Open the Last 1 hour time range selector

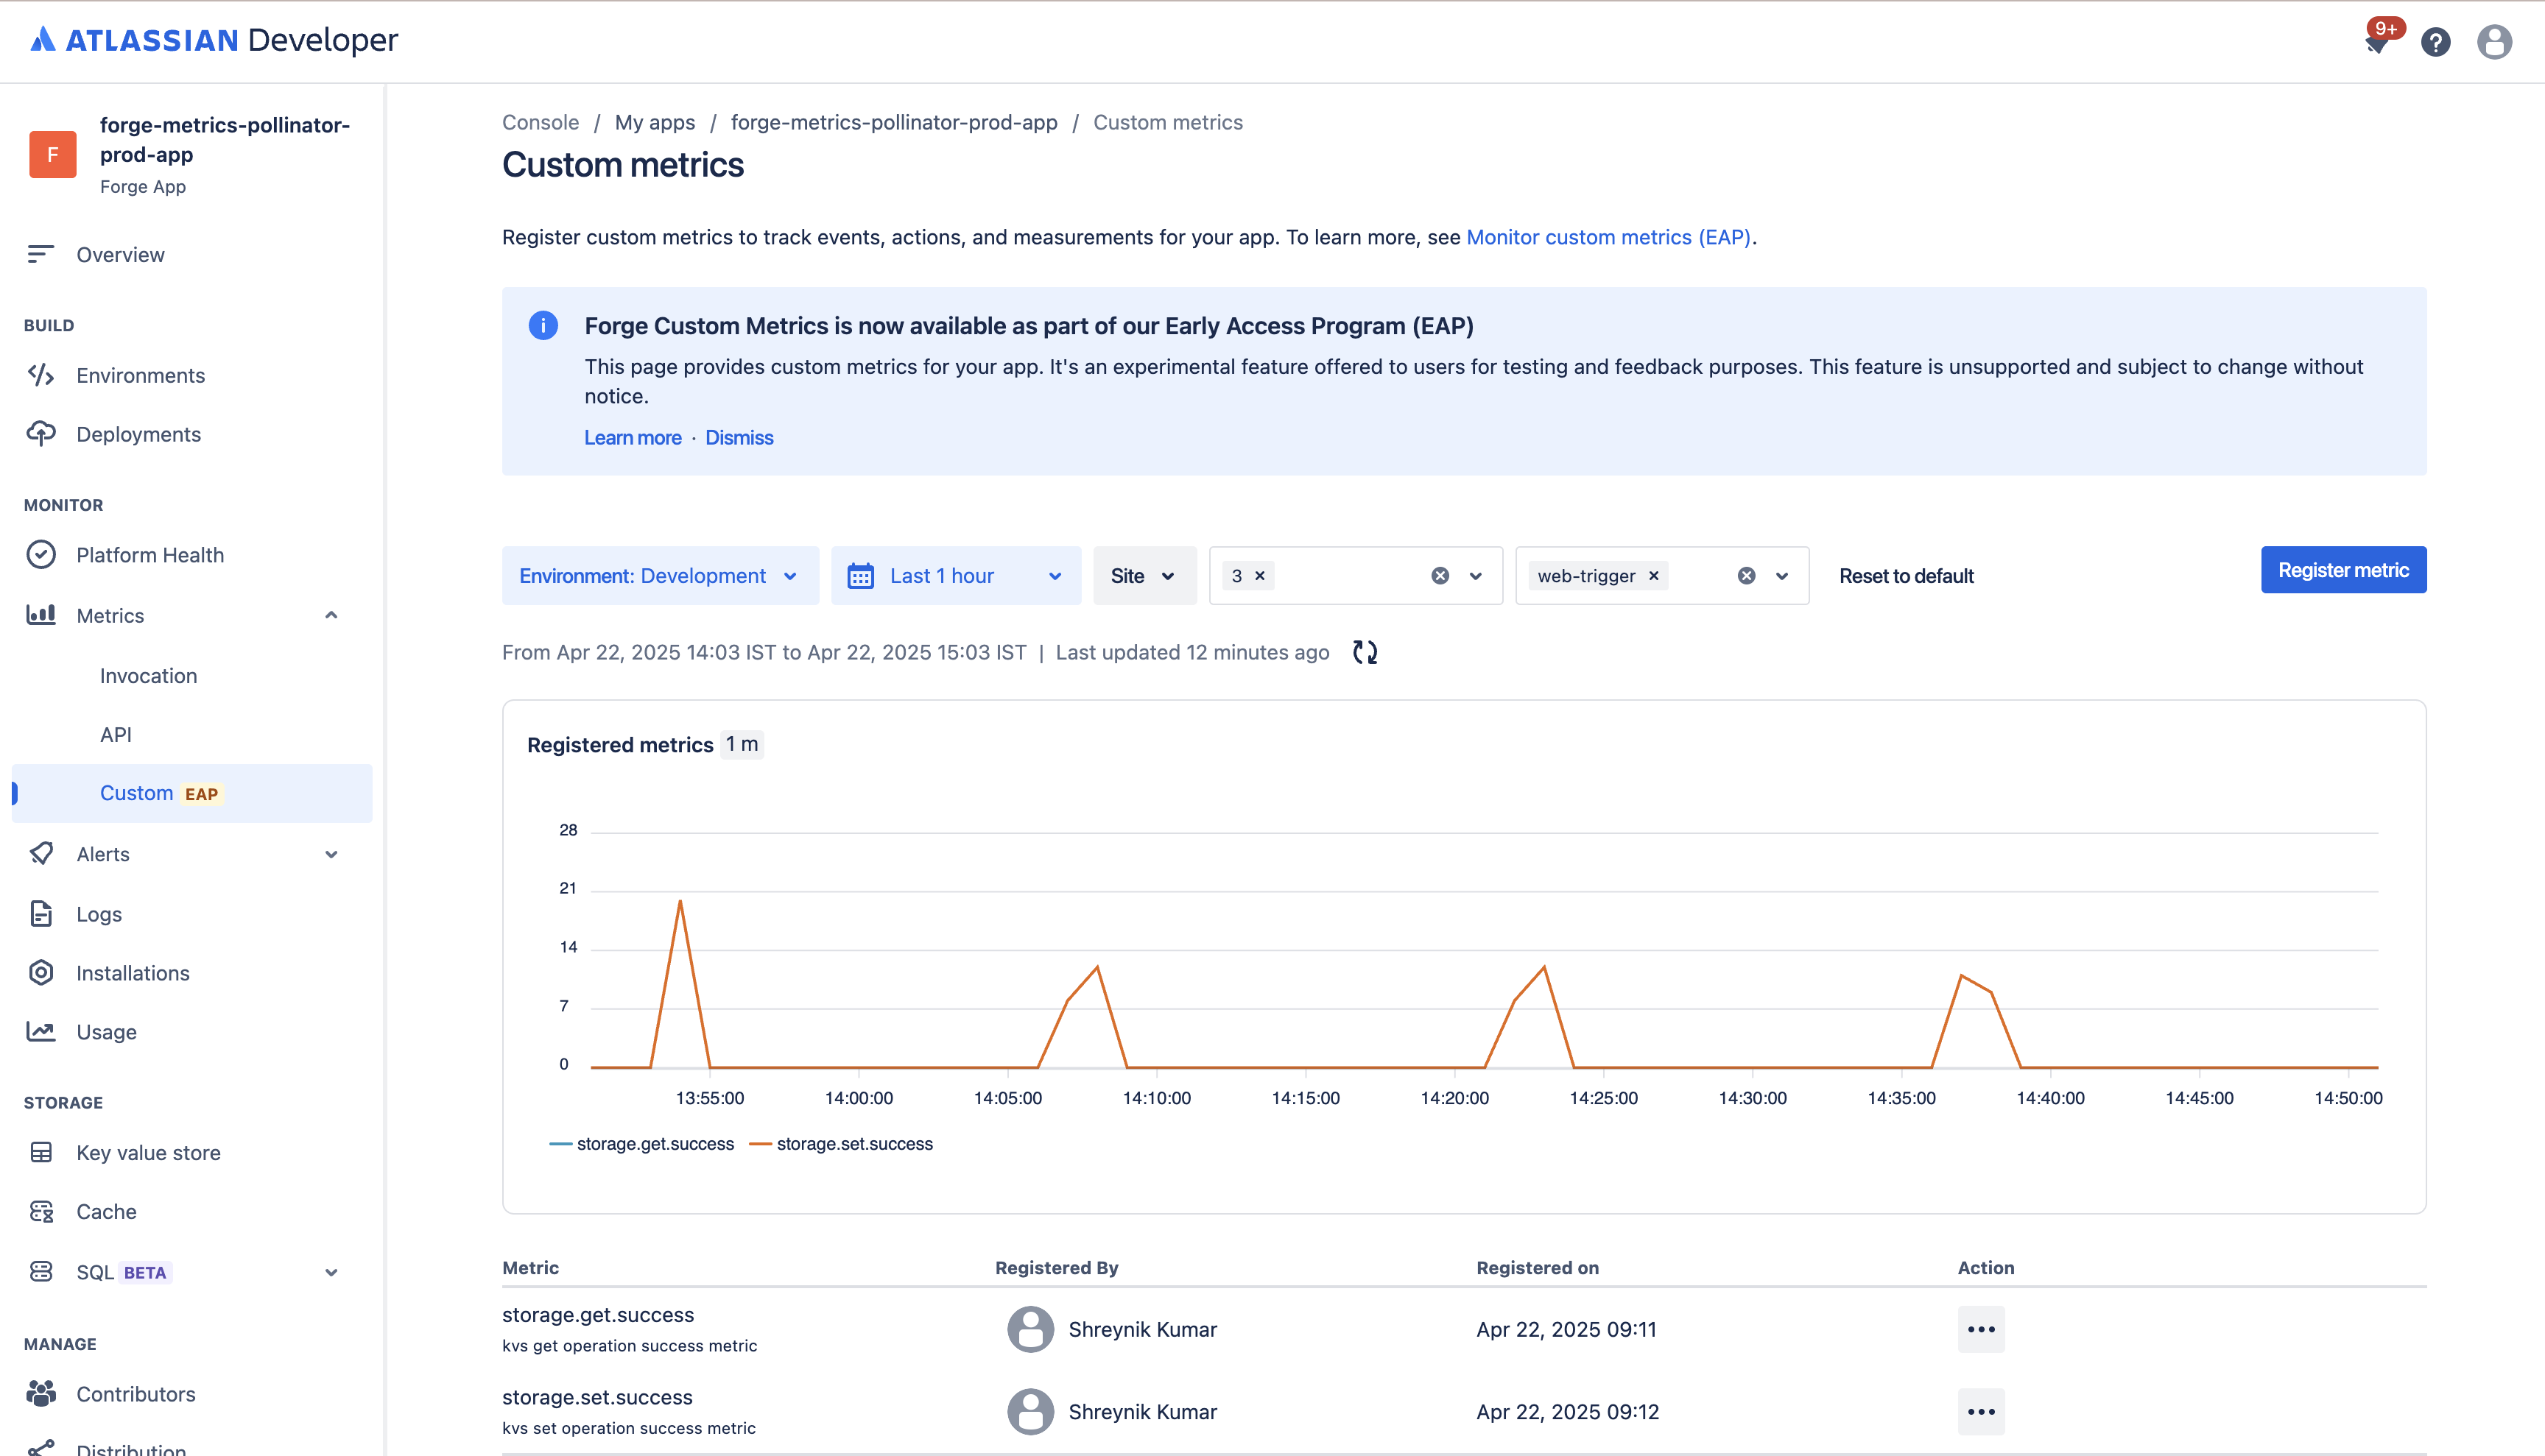955,575
